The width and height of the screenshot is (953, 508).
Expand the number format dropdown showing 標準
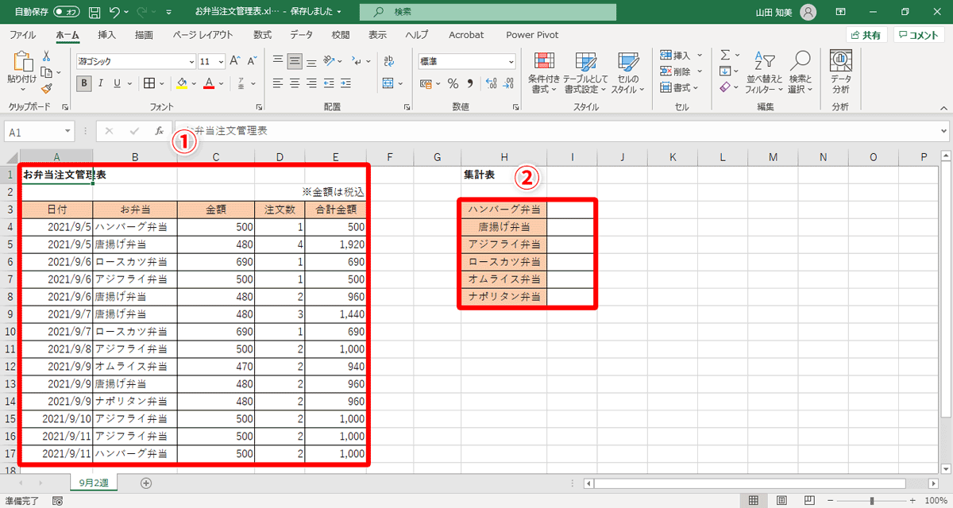click(x=511, y=61)
